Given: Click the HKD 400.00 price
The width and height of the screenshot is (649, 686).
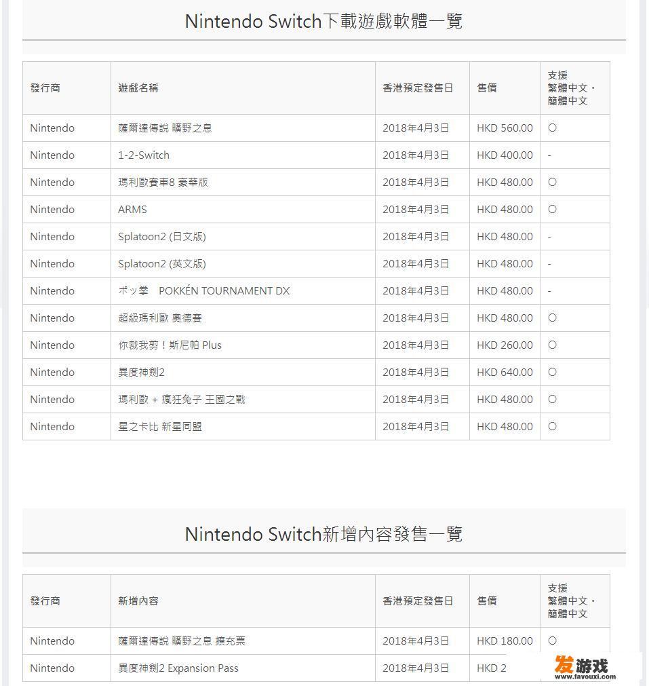Looking at the screenshot, I should (505, 155).
